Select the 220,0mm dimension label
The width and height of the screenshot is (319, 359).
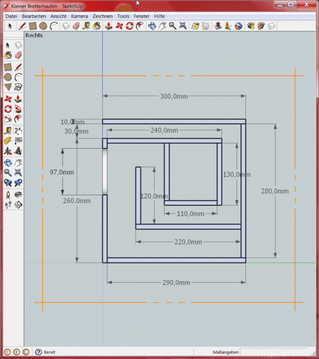click(x=188, y=242)
